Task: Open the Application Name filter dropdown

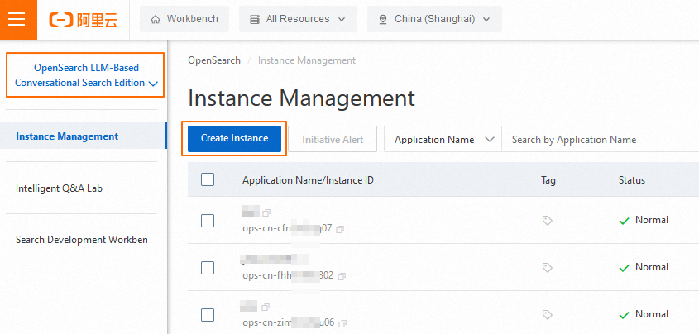Action: 443,140
